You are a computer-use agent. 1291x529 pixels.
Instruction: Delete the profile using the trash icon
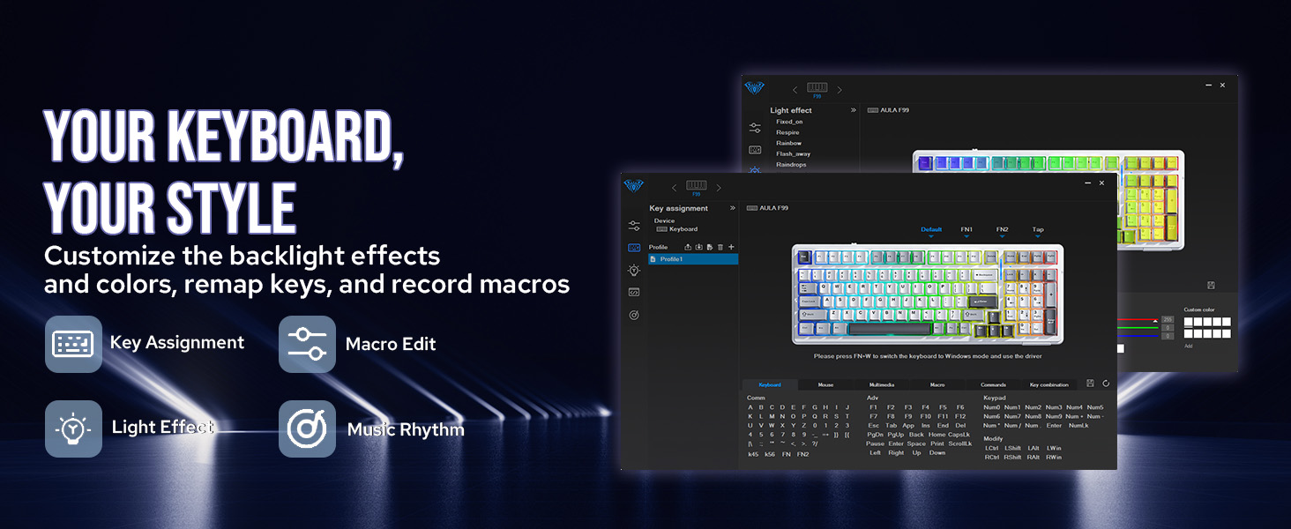(720, 247)
